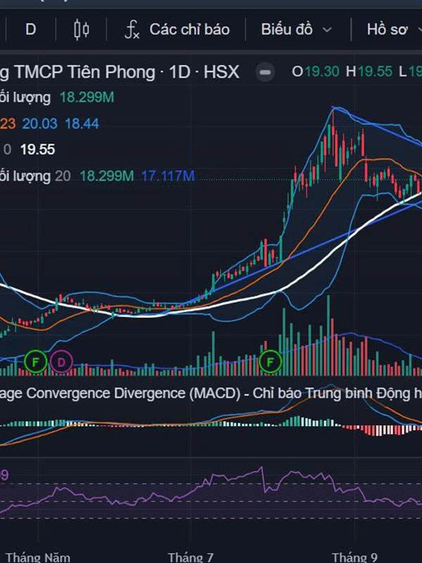Viewport: 422px width, 563px height.
Task: Collapse the symbol legend with minus toggle
Action: pyautogui.click(x=265, y=72)
